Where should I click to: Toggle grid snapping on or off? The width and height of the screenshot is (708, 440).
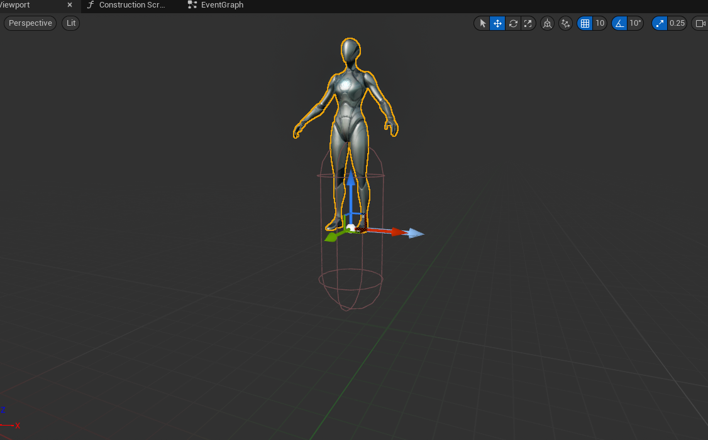[585, 23]
